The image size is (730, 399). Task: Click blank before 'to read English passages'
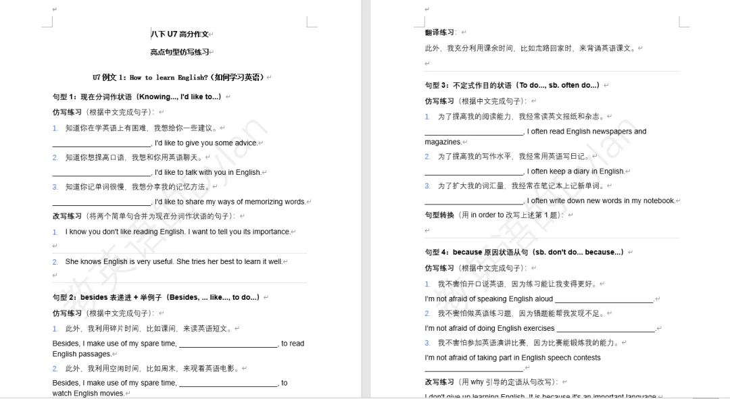pyautogui.click(x=228, y=344)
